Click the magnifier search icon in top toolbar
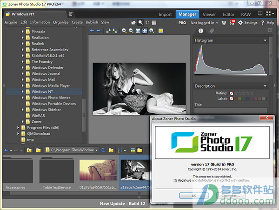Image resolution: width=279 pixels, height=210 pixels. [x=140, y=23]
